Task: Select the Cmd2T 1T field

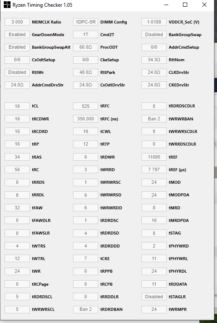Action: 86,34
